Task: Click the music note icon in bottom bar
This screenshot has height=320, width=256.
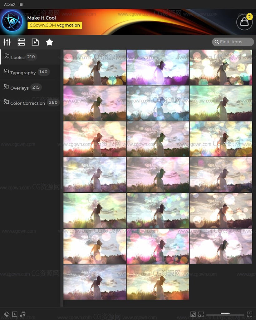Action: (23, 314)
